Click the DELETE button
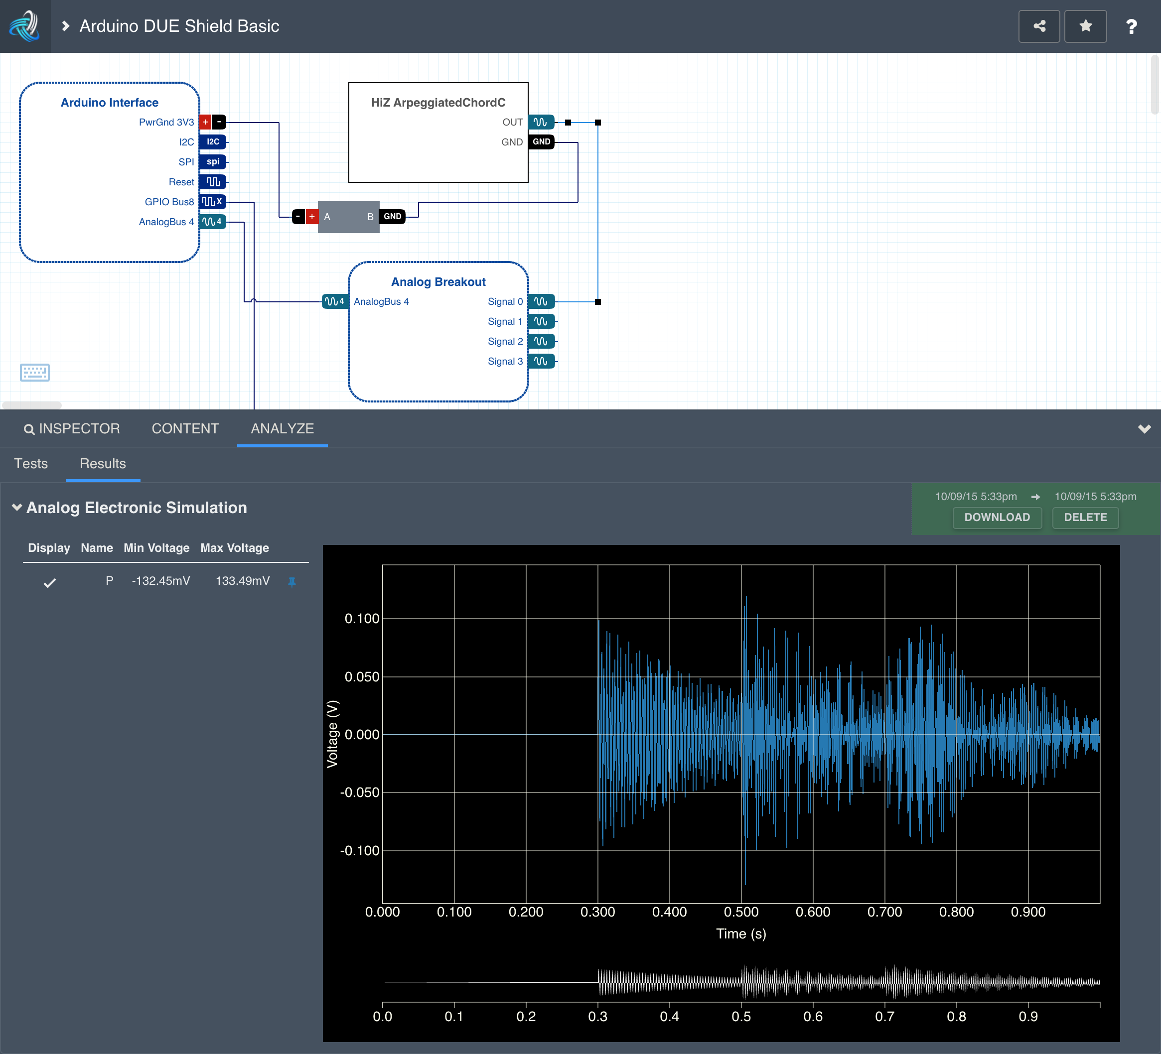Image resolution: width=1161 pixels, height=1054 pixels. tap(1085, 517)
